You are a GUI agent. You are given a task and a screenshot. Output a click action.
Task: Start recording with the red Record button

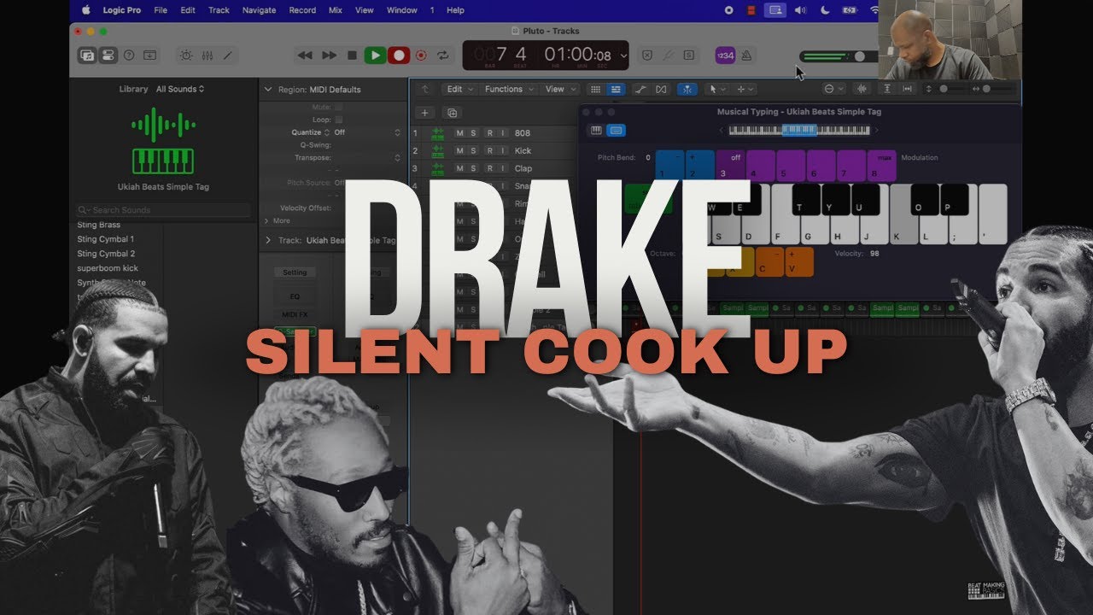[x=399, y=56]
